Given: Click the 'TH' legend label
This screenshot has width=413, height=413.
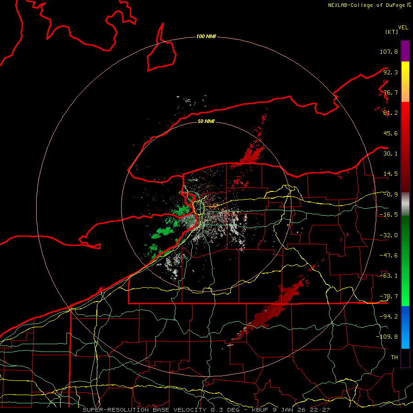Looking at the screenshot, I should pos(394,357).
